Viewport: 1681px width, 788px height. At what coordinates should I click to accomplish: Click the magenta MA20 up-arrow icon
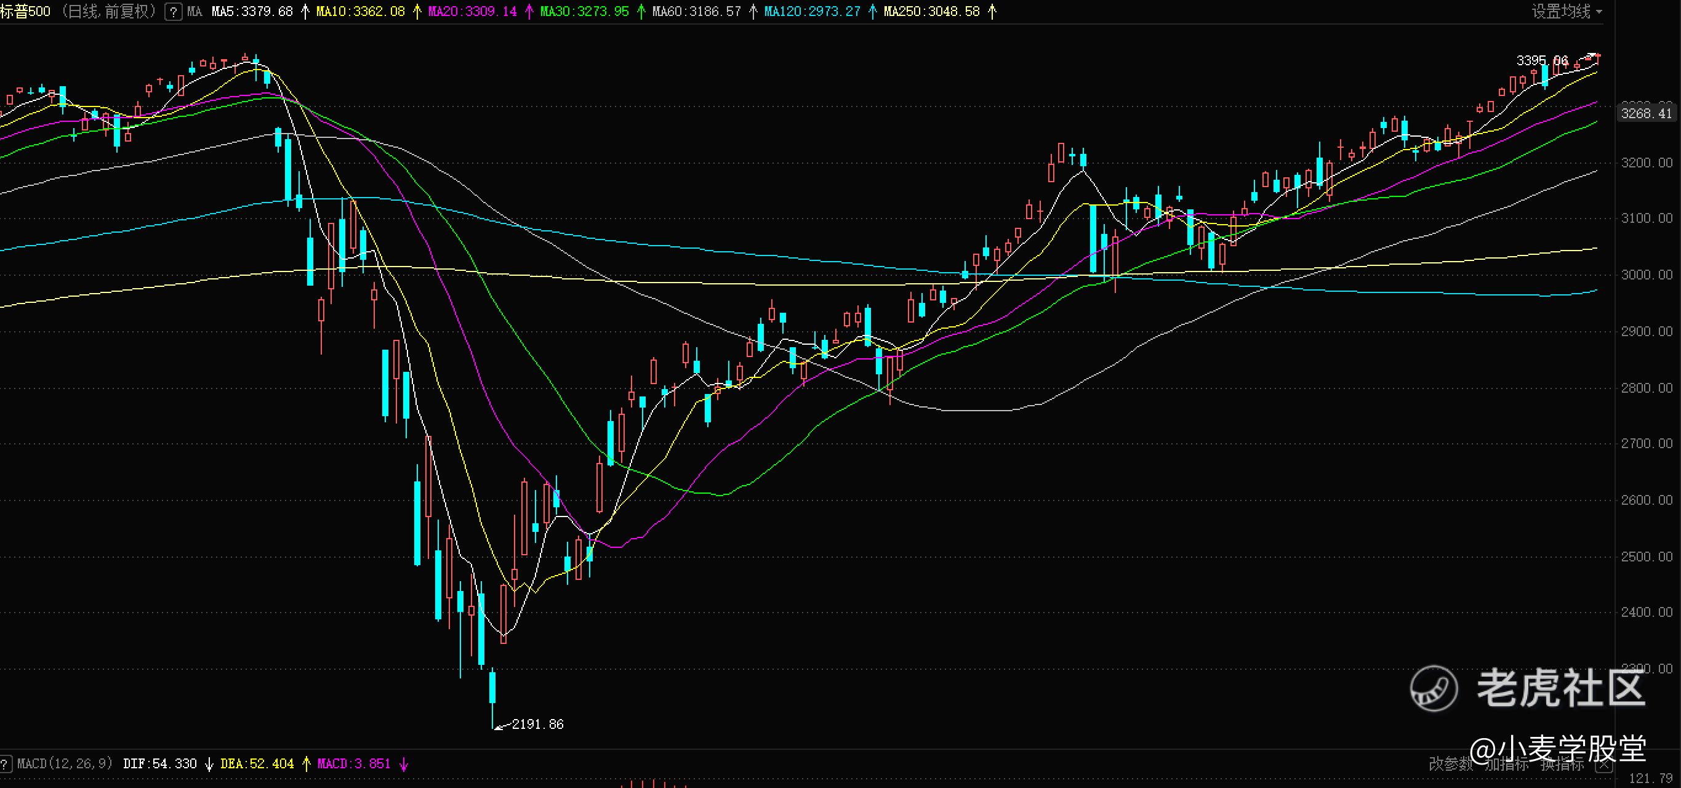529,12
